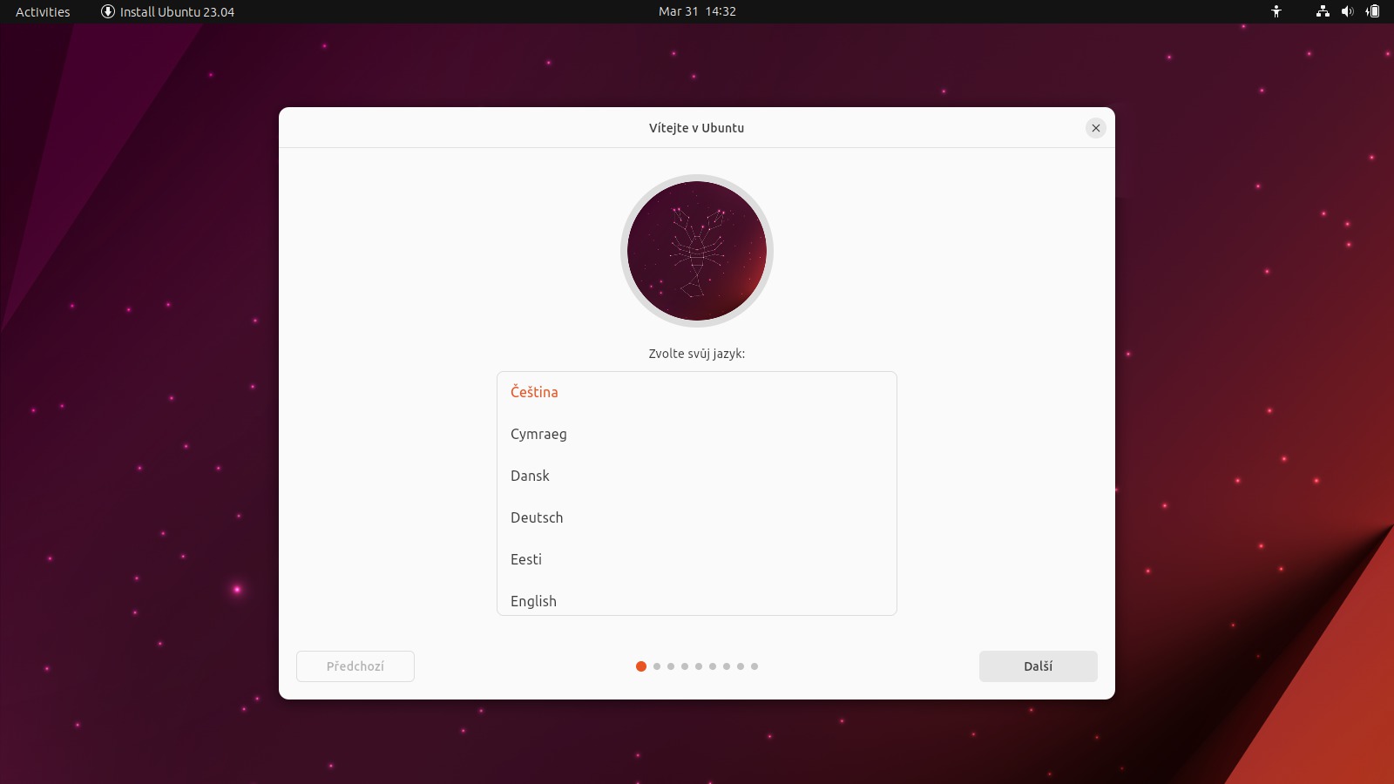1394x784 pixels.
Task: Choose Cymraeg as the language
Action: coord(538,434)
